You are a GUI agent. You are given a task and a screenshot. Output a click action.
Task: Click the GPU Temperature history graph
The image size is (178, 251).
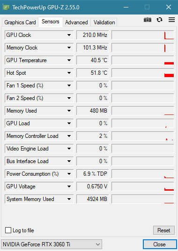[143, 60]
